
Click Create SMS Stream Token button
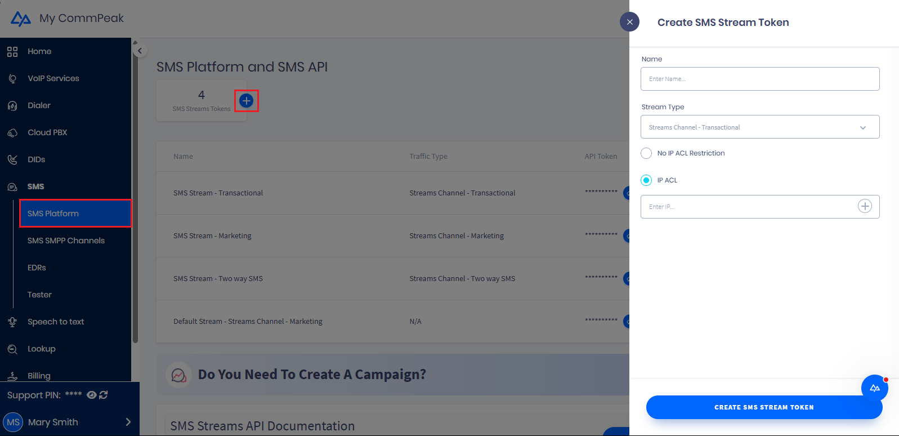coord(764,407)
